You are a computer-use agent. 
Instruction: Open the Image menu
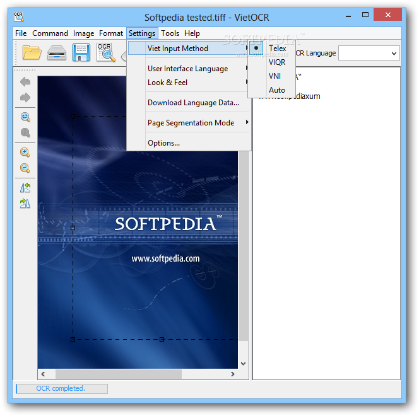coord(83,33)
